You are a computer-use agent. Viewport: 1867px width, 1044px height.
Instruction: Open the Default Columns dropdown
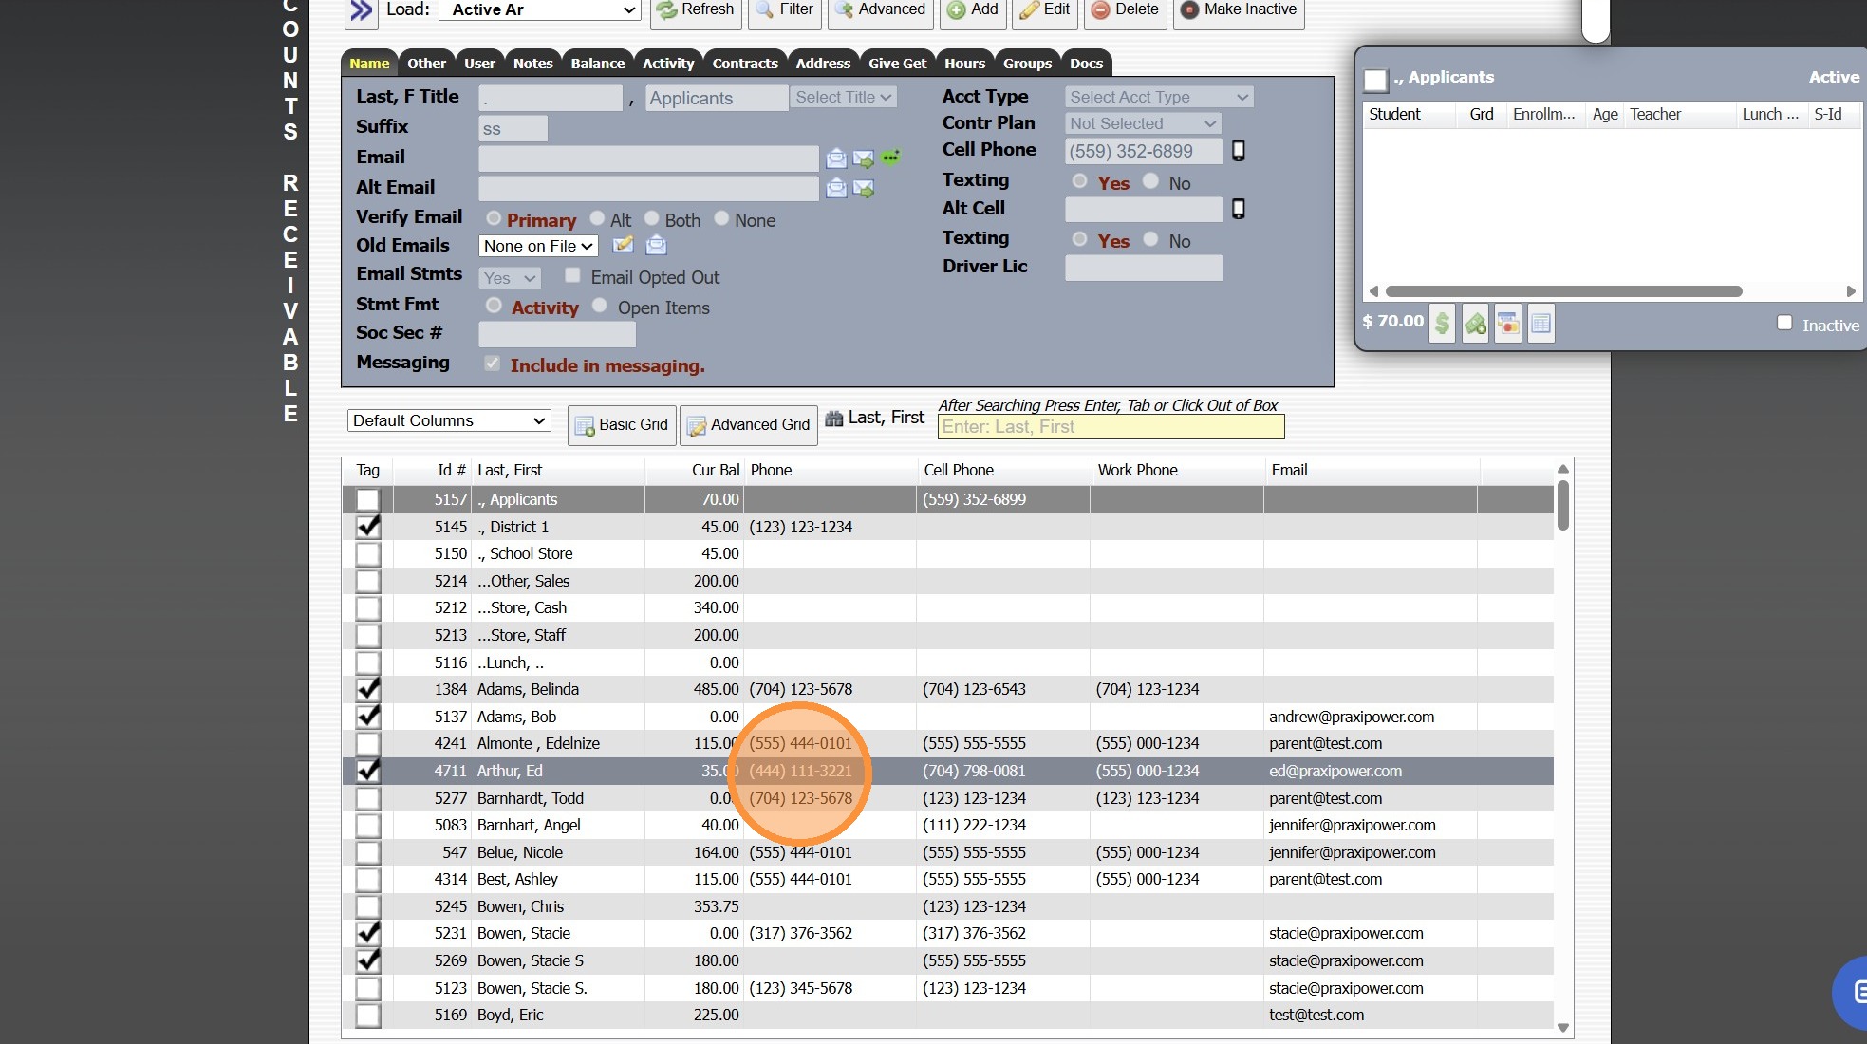(x=449, y=420)
